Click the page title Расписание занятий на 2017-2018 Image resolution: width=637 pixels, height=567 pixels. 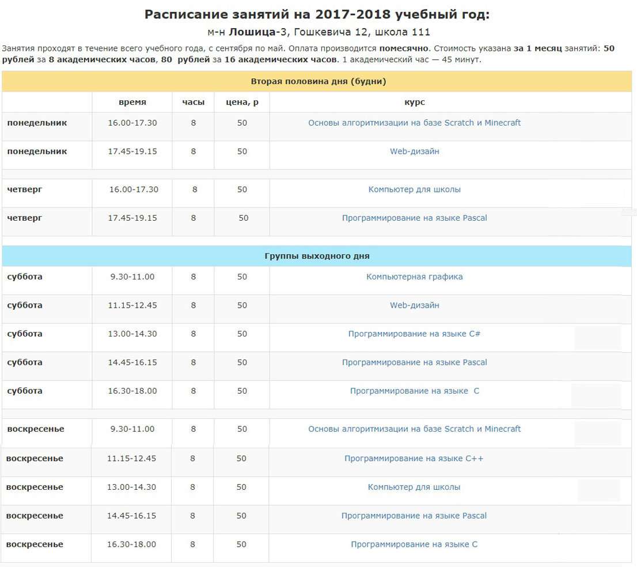tap(317, 14)
